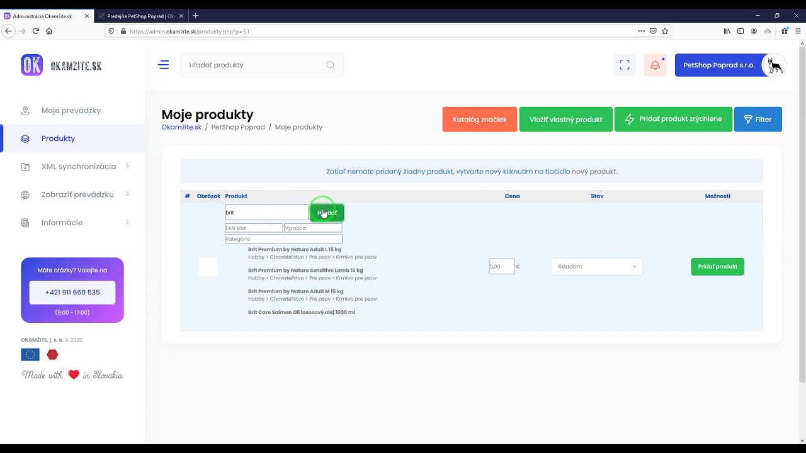Enable fullscreen mode with the expand icon

coord(625,65)
